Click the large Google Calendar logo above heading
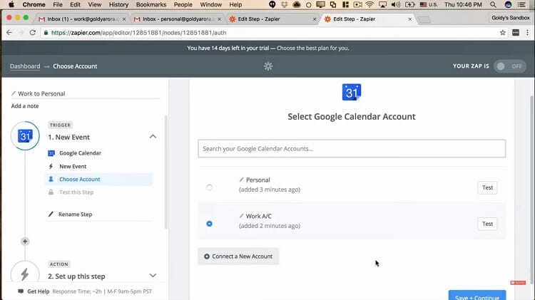The width and height of the screenshot is (535, 300). coord(352,92)
